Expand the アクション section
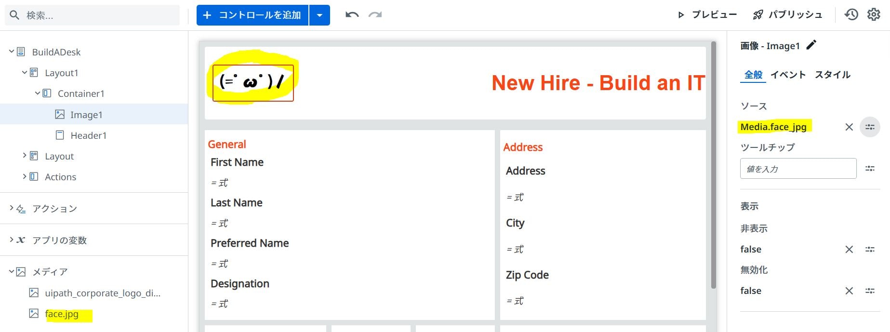The image size is (890, 332). tap(12, 208)
